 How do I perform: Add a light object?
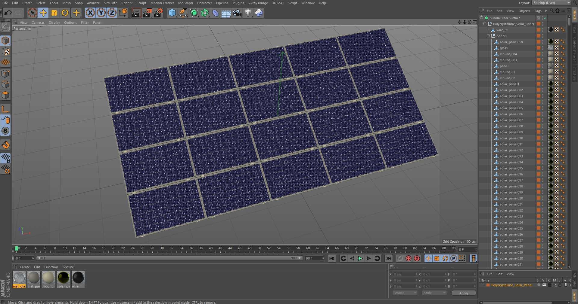248,13
